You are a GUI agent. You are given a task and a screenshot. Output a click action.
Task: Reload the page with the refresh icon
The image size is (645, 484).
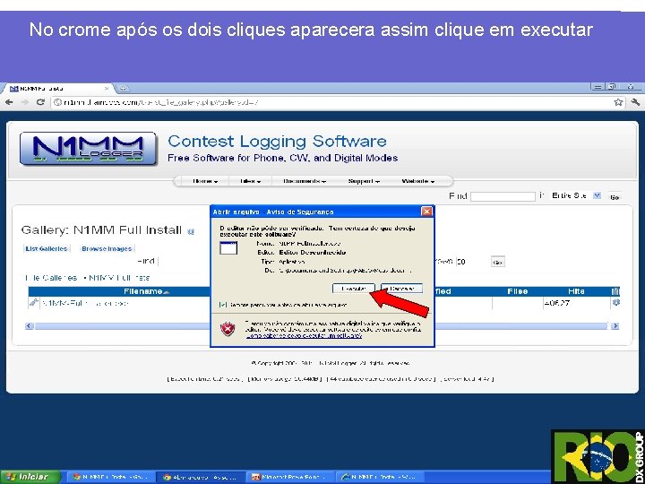click(40, 101)
